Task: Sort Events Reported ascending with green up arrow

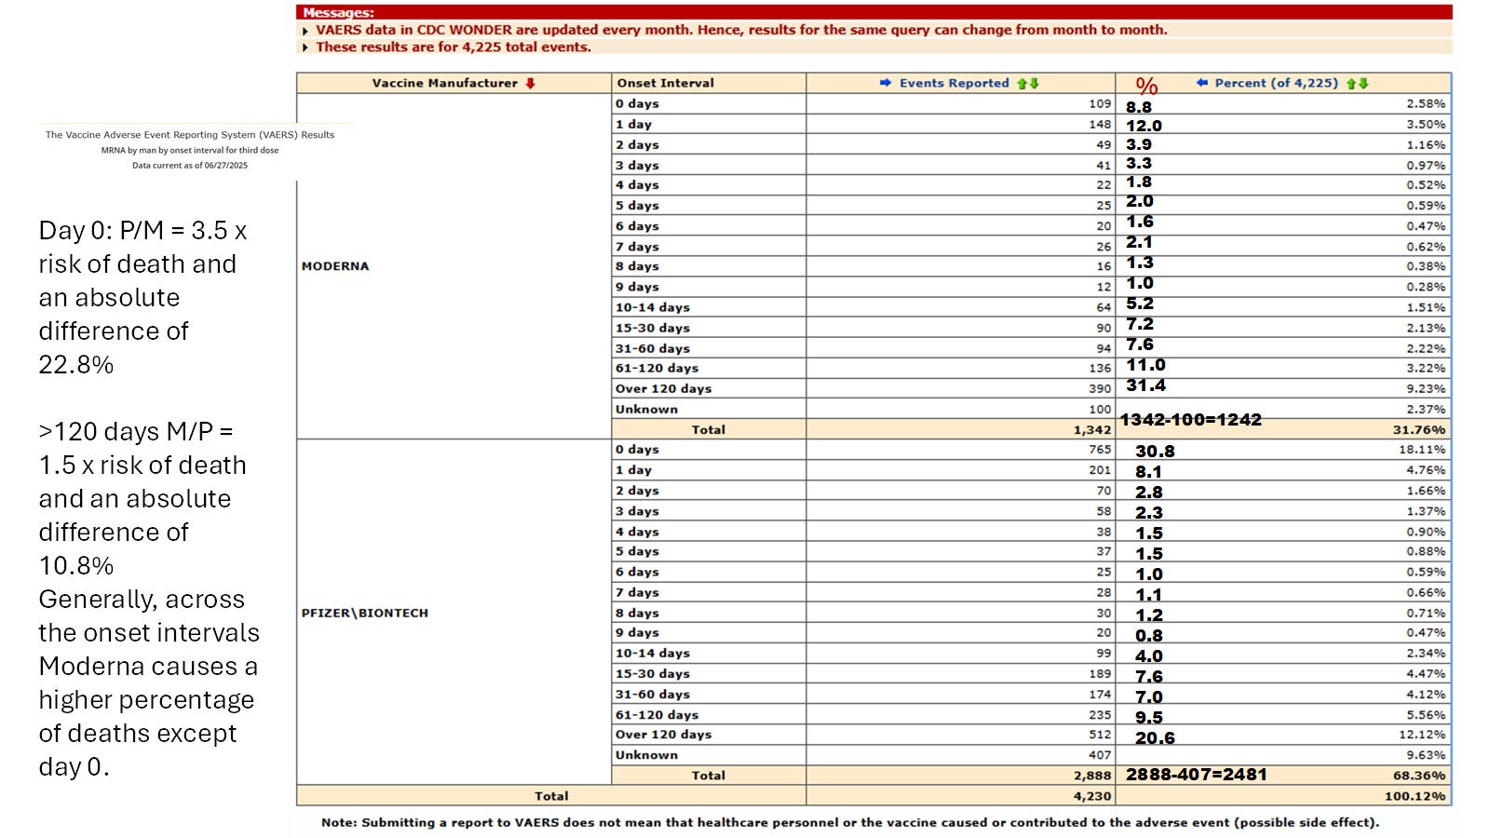Action: (x=1023, y=83)
